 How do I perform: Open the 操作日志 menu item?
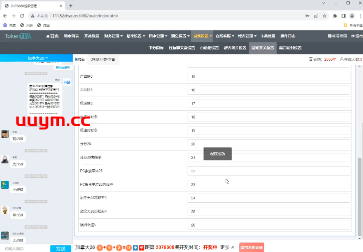tap(288, 36)
